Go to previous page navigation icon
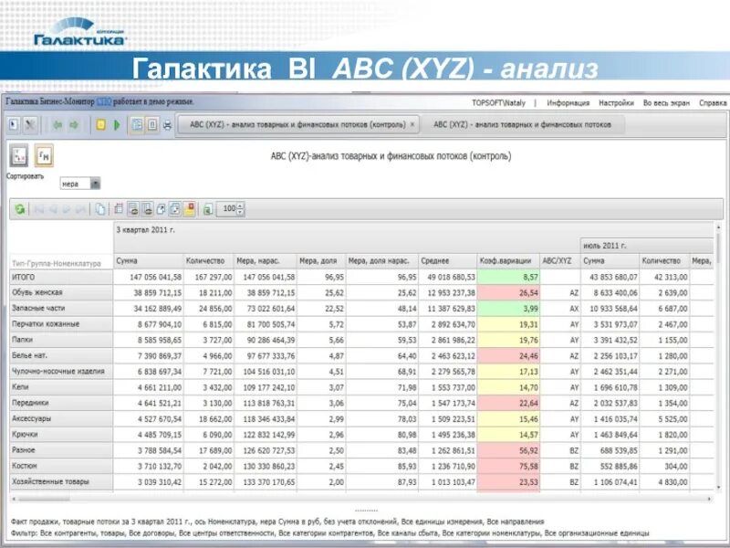 tap(53, 210)
